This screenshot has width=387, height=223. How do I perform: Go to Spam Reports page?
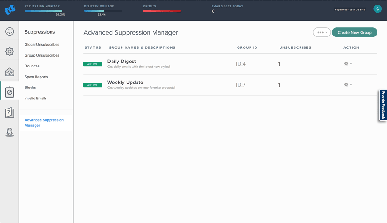click(x=36, y=77)
